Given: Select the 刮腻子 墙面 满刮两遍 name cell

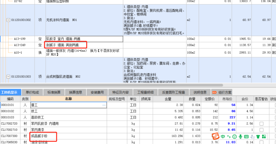Looking at the screenshot, I should click(66, 45).
